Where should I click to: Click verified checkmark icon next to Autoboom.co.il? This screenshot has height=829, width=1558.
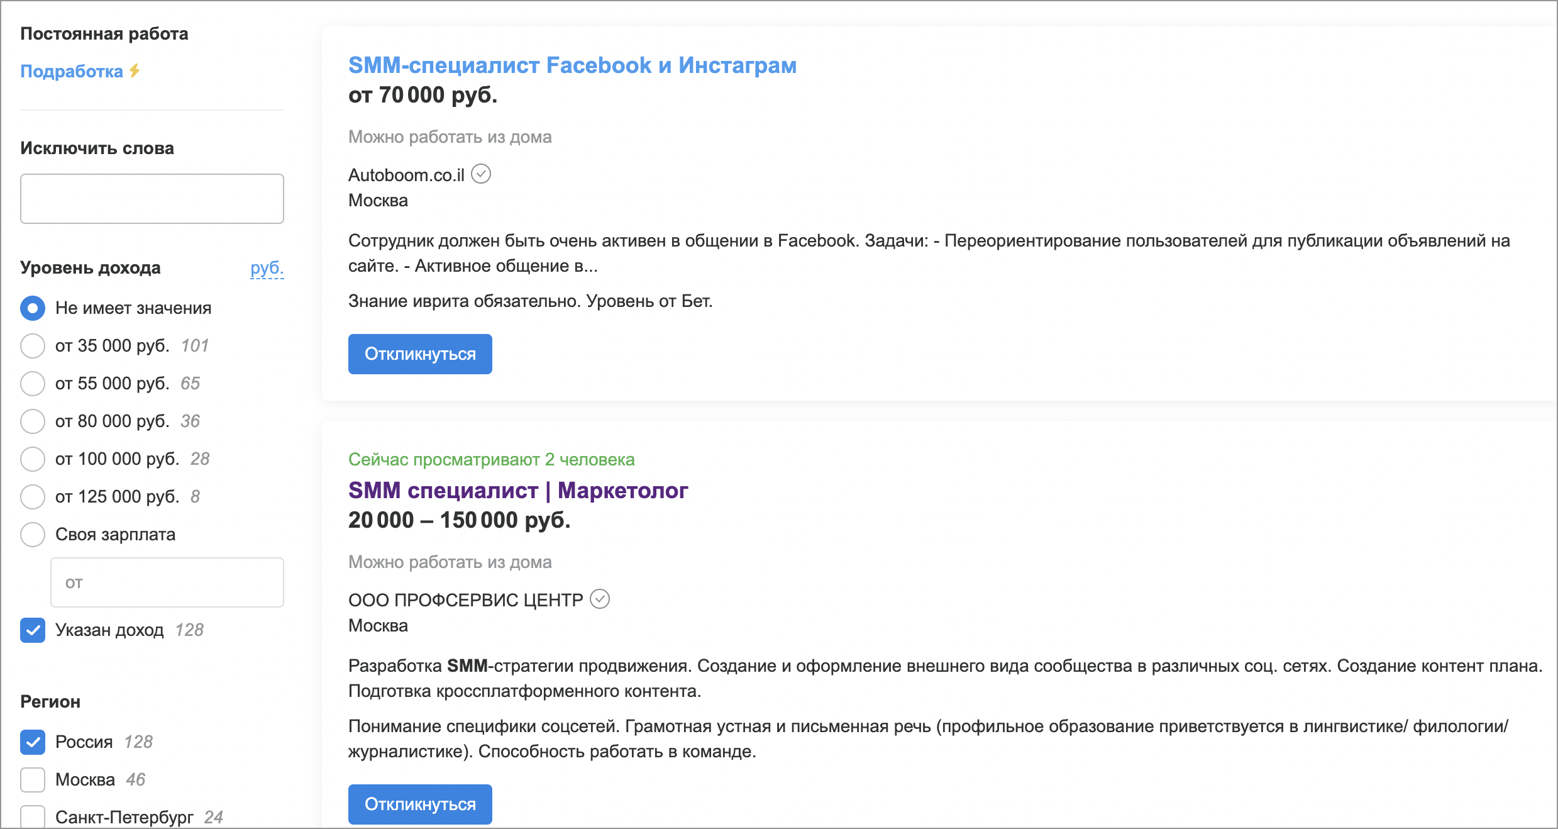click(481, 174)
